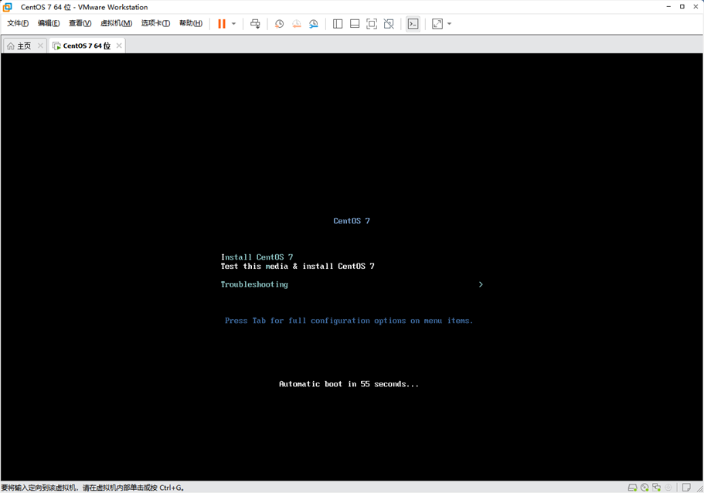
Task: Open the 选项卡(T) menu
Action: [x=155, y=23]
